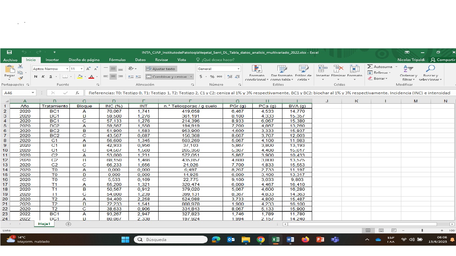Add a new sheet with plus icon

coord(68,224)
